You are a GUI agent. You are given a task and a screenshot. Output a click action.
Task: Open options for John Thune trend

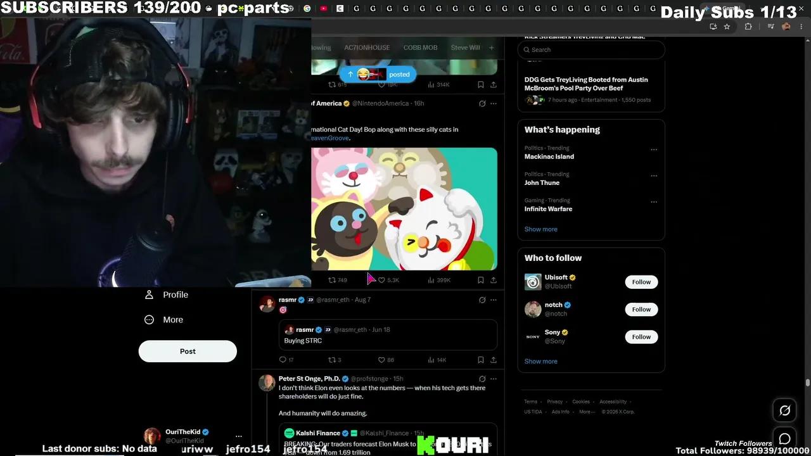click(654, 176)
